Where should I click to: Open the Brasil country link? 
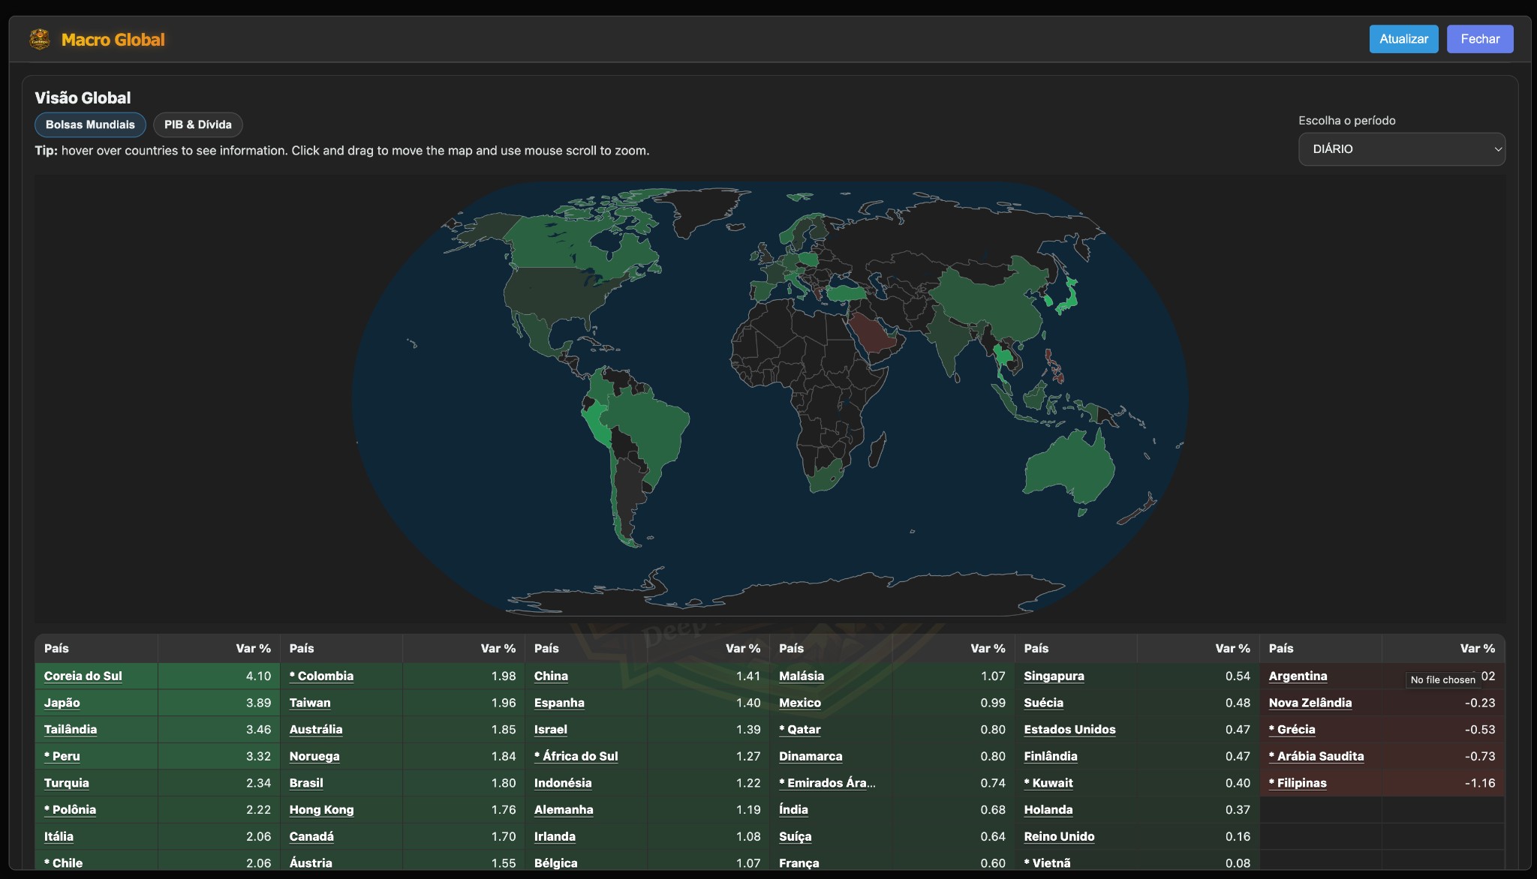(x=305, y=782)
